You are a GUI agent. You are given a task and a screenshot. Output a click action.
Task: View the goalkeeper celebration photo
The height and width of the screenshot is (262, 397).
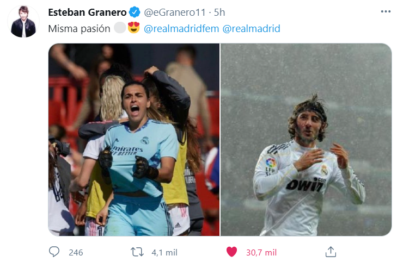coord(133,140)
